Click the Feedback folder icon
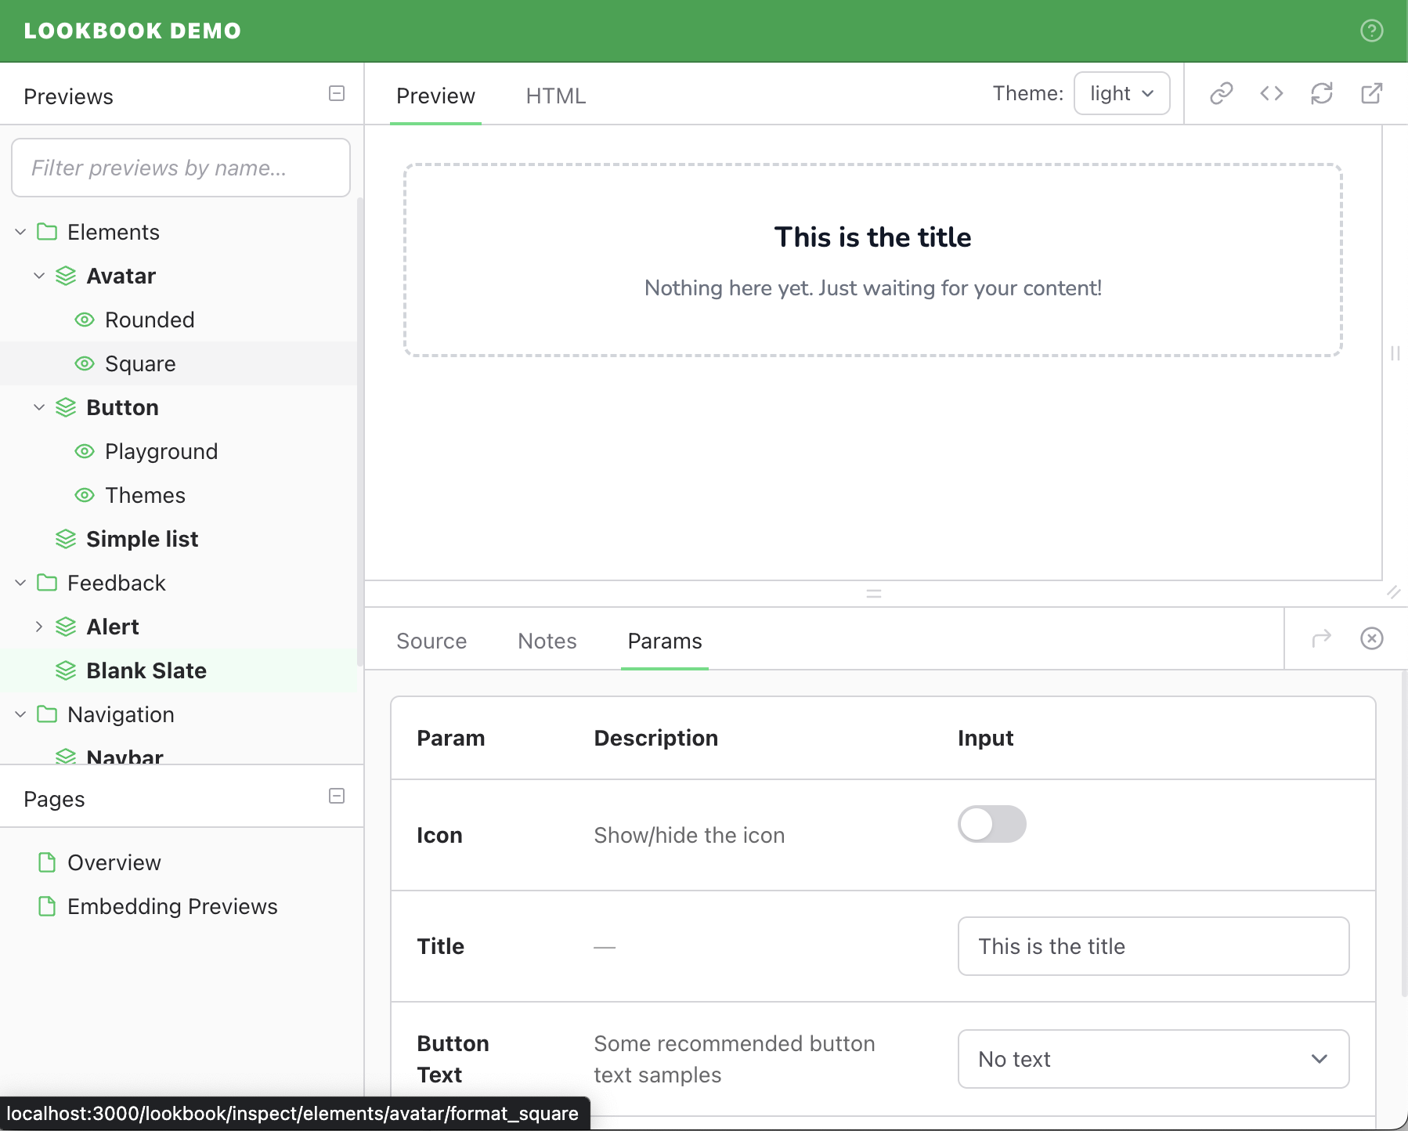Viewport: 1408px width, 1131px height. click(x=47, y=583)
